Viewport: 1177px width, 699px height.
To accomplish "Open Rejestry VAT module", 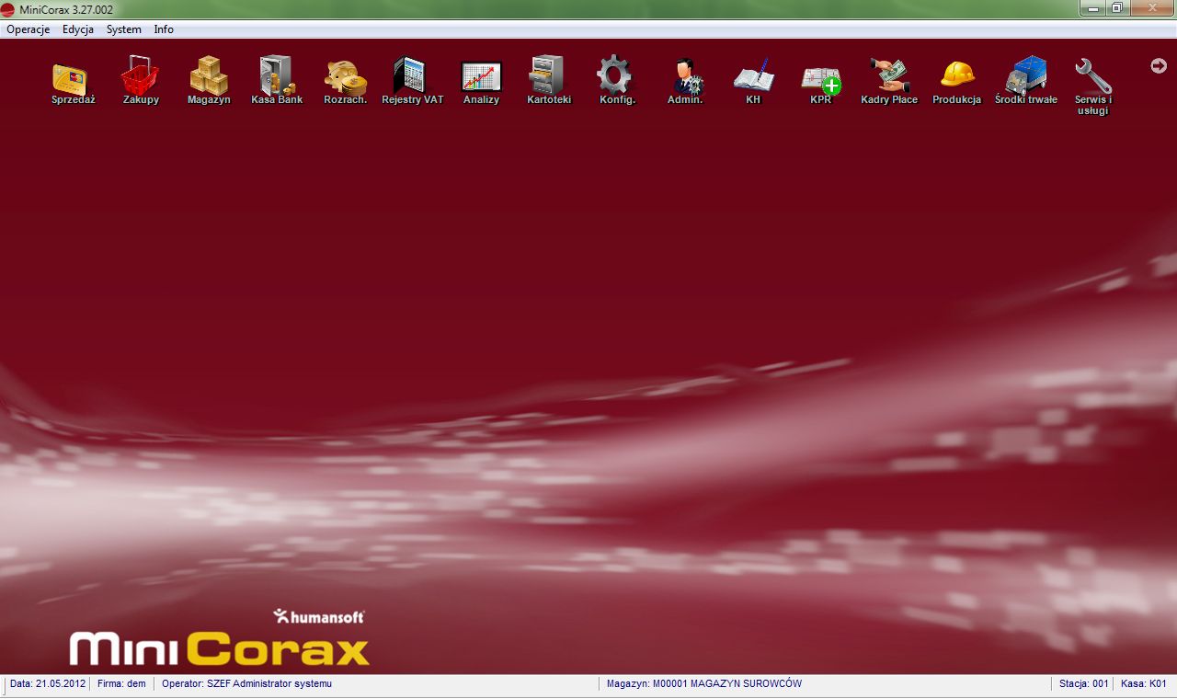I will 413,80.
